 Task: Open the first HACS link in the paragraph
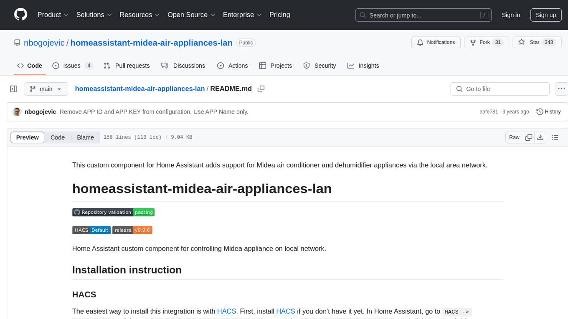click(227, 311)
